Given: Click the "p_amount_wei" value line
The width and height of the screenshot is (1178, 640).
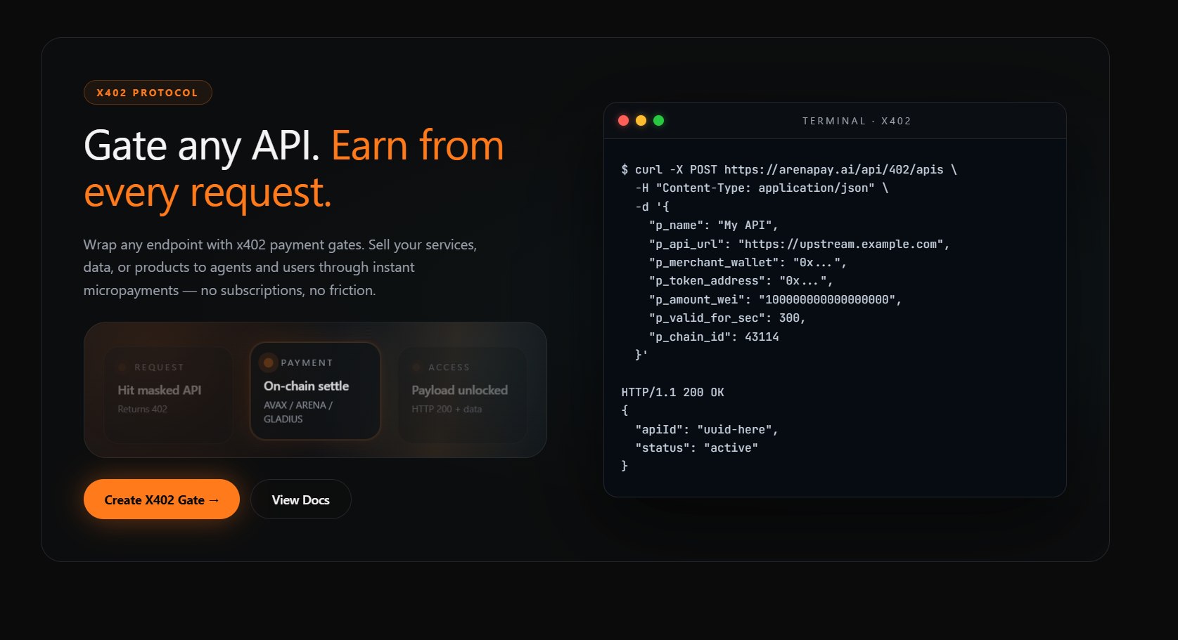Looking at the screenshot, I should tap(775, 299).
